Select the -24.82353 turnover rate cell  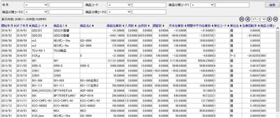click(x=251, y=56)
